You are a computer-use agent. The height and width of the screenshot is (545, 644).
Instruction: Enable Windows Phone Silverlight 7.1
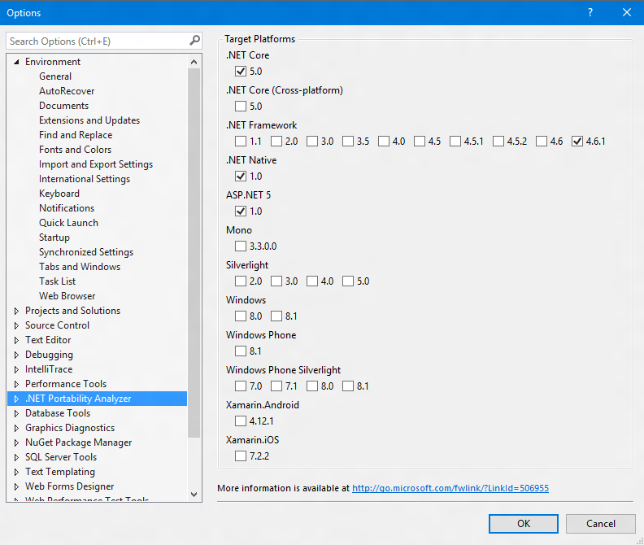(x=276, y=386)
